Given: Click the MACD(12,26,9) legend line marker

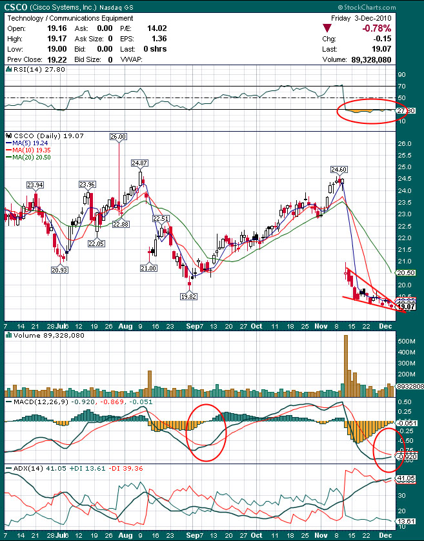Looking at the screenshot, I should pyautogui.click(x=8, y=402).
